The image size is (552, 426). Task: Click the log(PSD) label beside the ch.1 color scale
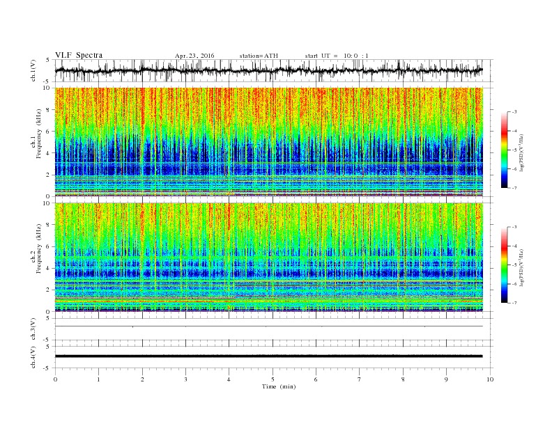tap(522, 152)
